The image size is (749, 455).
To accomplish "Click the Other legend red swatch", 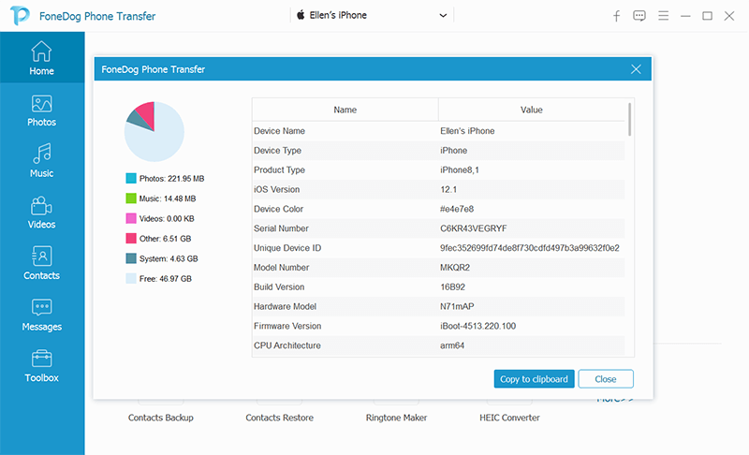I will pos(131,239).
